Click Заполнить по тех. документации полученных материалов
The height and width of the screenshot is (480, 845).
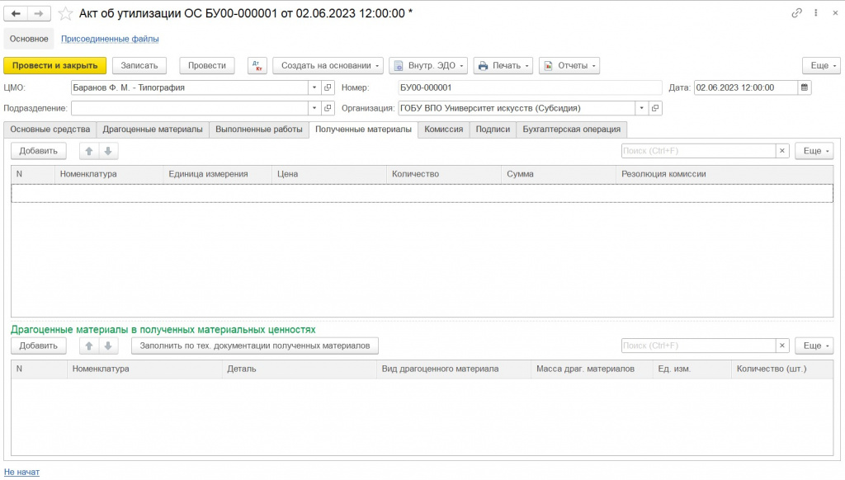pyautogui.click(x=255, y=346)
